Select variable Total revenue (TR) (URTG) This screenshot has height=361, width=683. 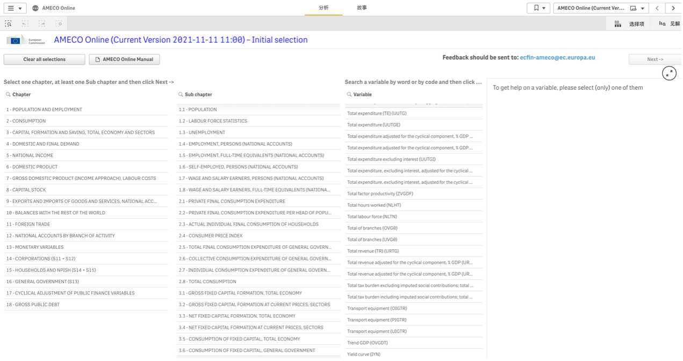click(413, 251)
